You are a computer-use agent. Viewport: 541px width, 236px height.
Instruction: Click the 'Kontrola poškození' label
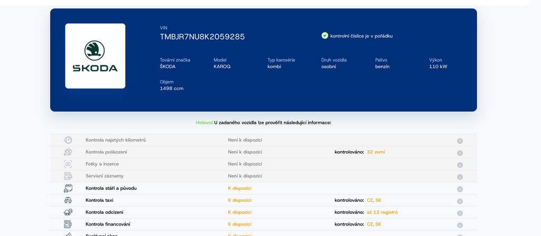click(x=106, y=152)
